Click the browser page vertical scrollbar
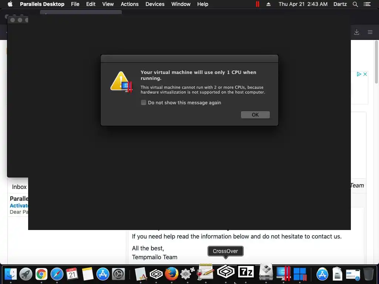Viewport: 379px width, 284px height. 376,62
